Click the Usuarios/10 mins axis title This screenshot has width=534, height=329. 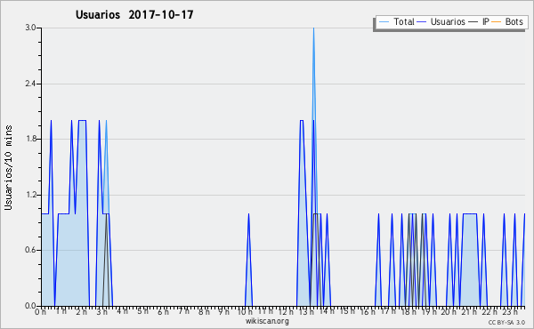click(x=8, y=168)
